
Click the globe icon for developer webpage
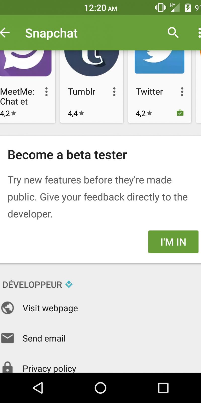pyautogui.click(x=8, y=308)
